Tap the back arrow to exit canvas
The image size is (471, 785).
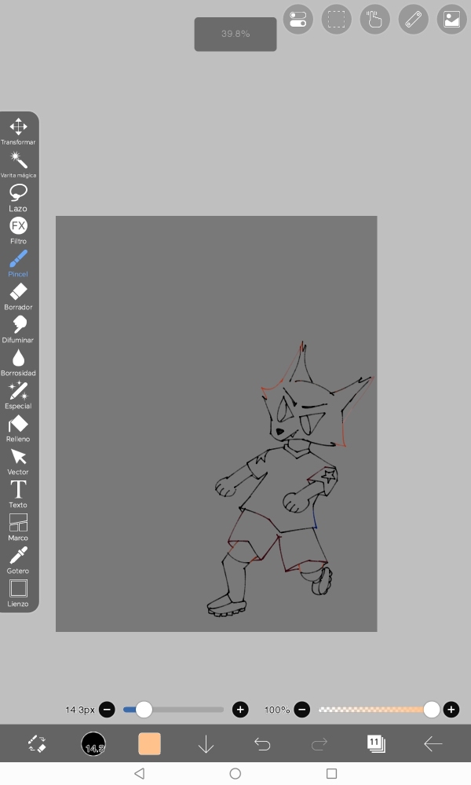coord(433,744)
